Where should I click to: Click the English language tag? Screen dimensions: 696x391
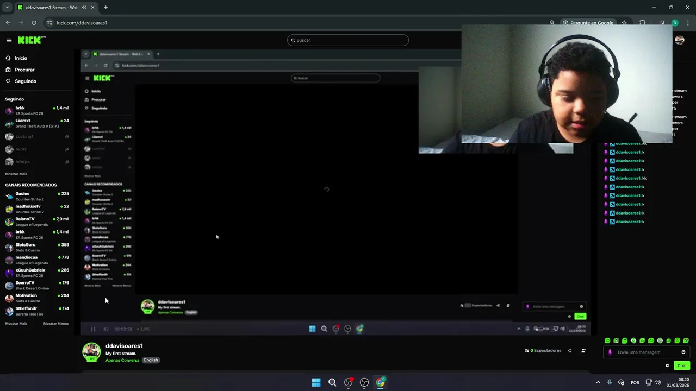(151, 360)
